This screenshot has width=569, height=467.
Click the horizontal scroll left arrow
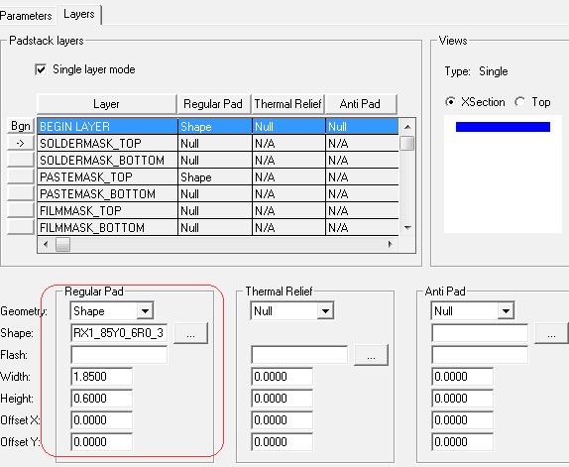click(46, 244)
